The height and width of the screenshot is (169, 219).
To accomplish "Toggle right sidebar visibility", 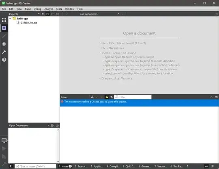I will [212, 166].
